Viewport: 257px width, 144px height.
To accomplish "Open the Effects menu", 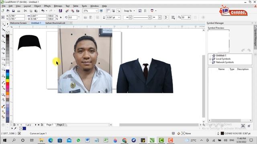I will coord(47,6).
